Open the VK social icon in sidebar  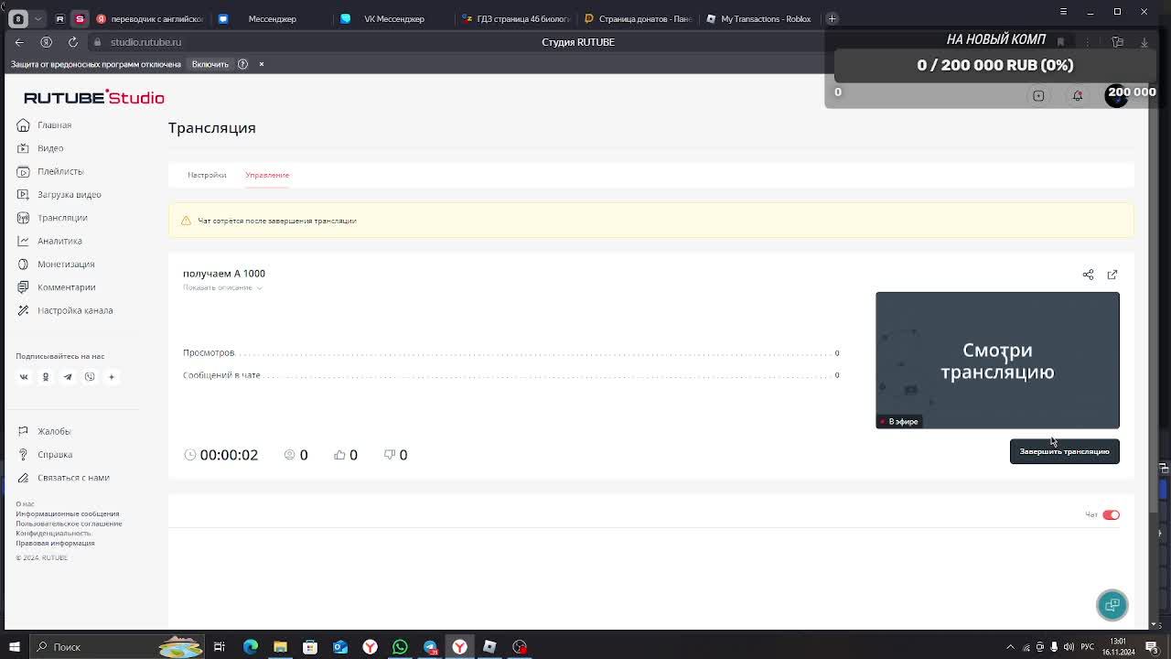(x=24, y=377)
